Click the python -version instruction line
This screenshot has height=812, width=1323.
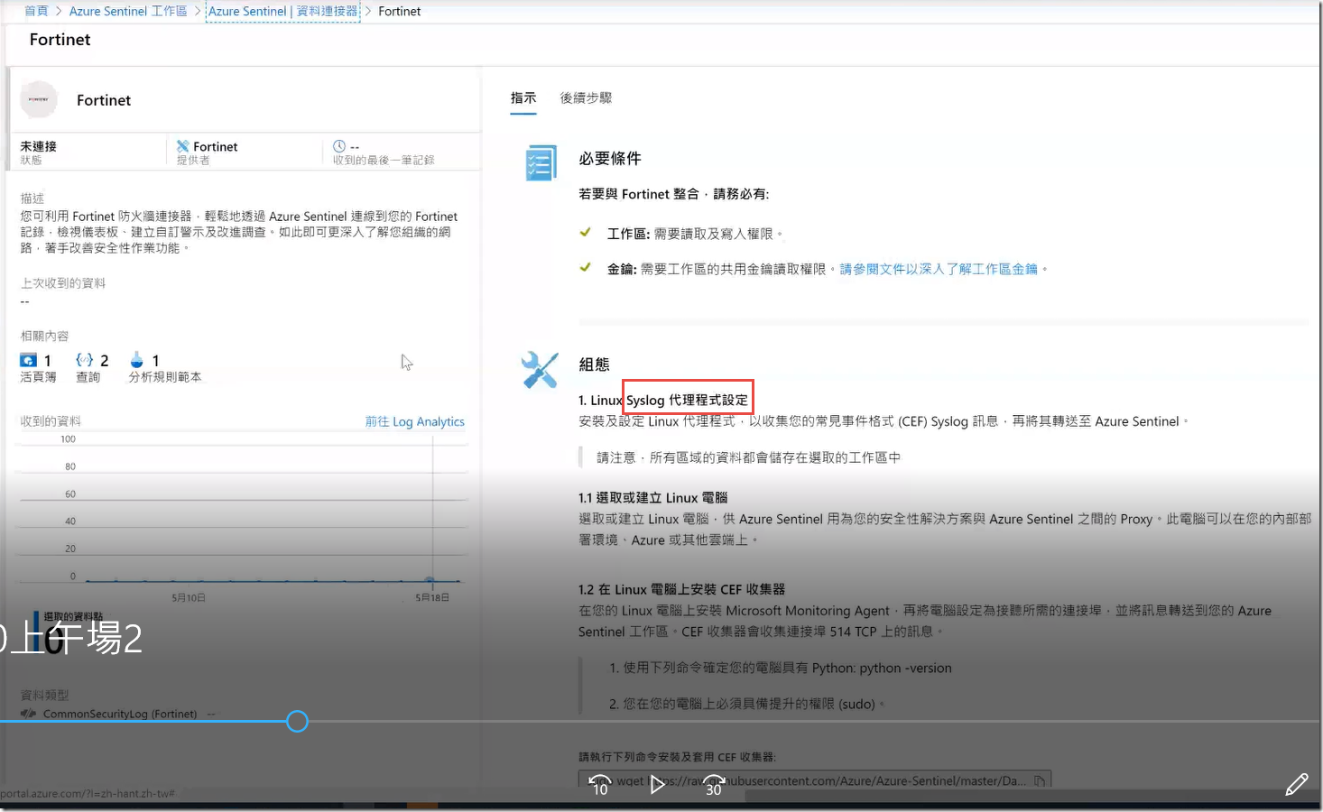pos(781,668)
